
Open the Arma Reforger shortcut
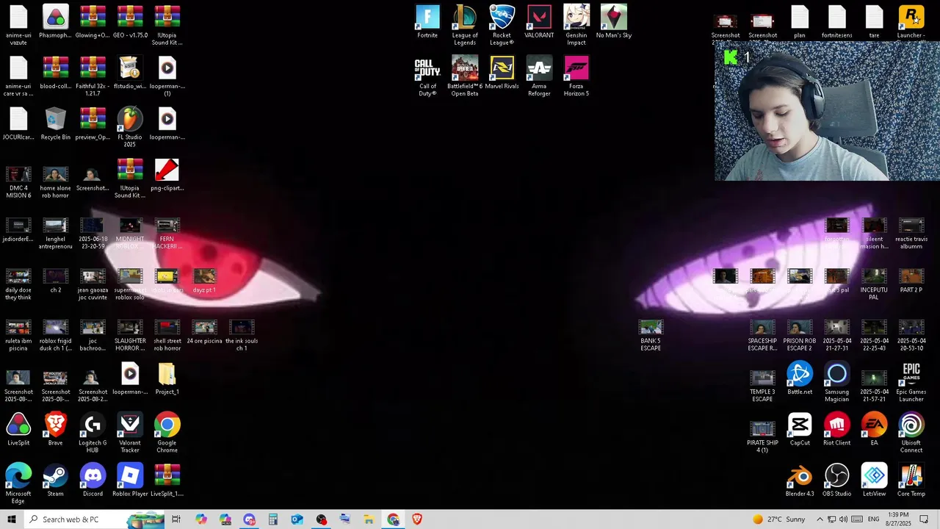pos(539,76)
